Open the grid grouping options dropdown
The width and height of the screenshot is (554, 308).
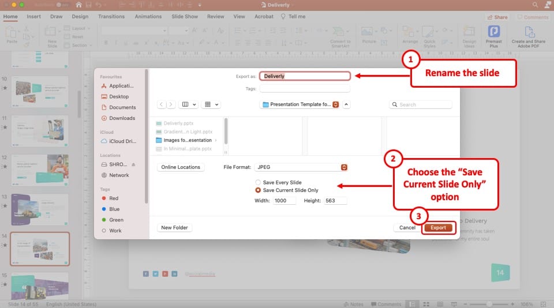211,104
